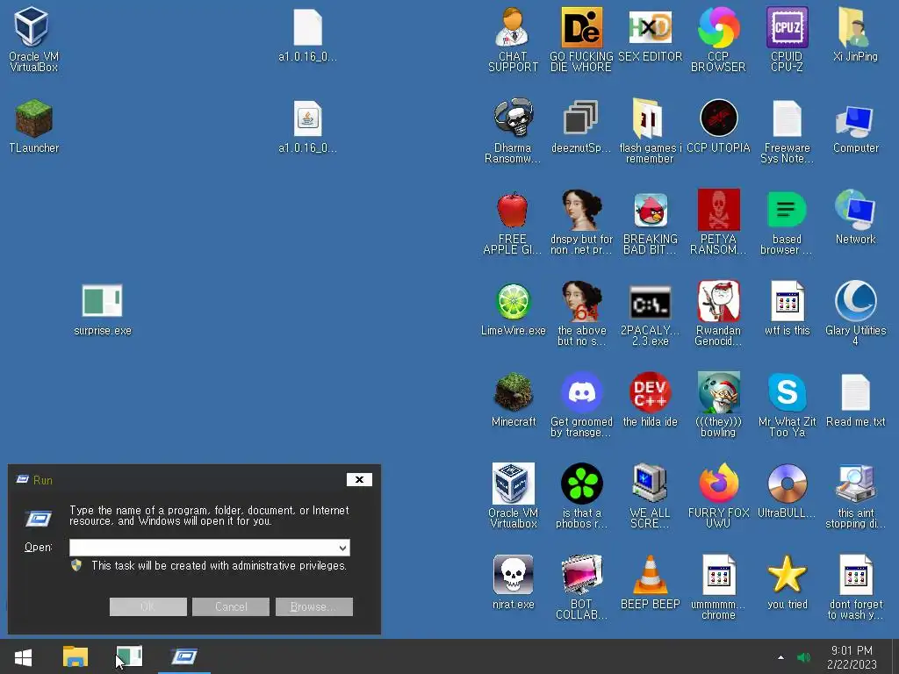Select the Minecraft grass block icon
This screenshot has width=899, height=674.
click(x=513, y=392)
